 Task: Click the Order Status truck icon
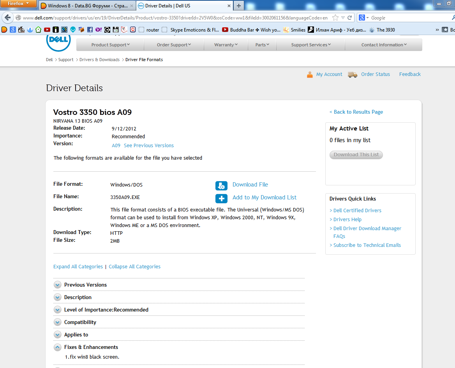pyautogui.click(x=353, y=74)
